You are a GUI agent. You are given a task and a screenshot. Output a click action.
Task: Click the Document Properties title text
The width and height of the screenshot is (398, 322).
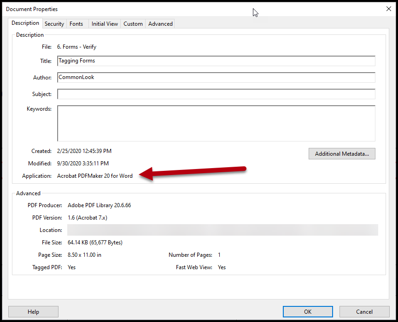32,9
